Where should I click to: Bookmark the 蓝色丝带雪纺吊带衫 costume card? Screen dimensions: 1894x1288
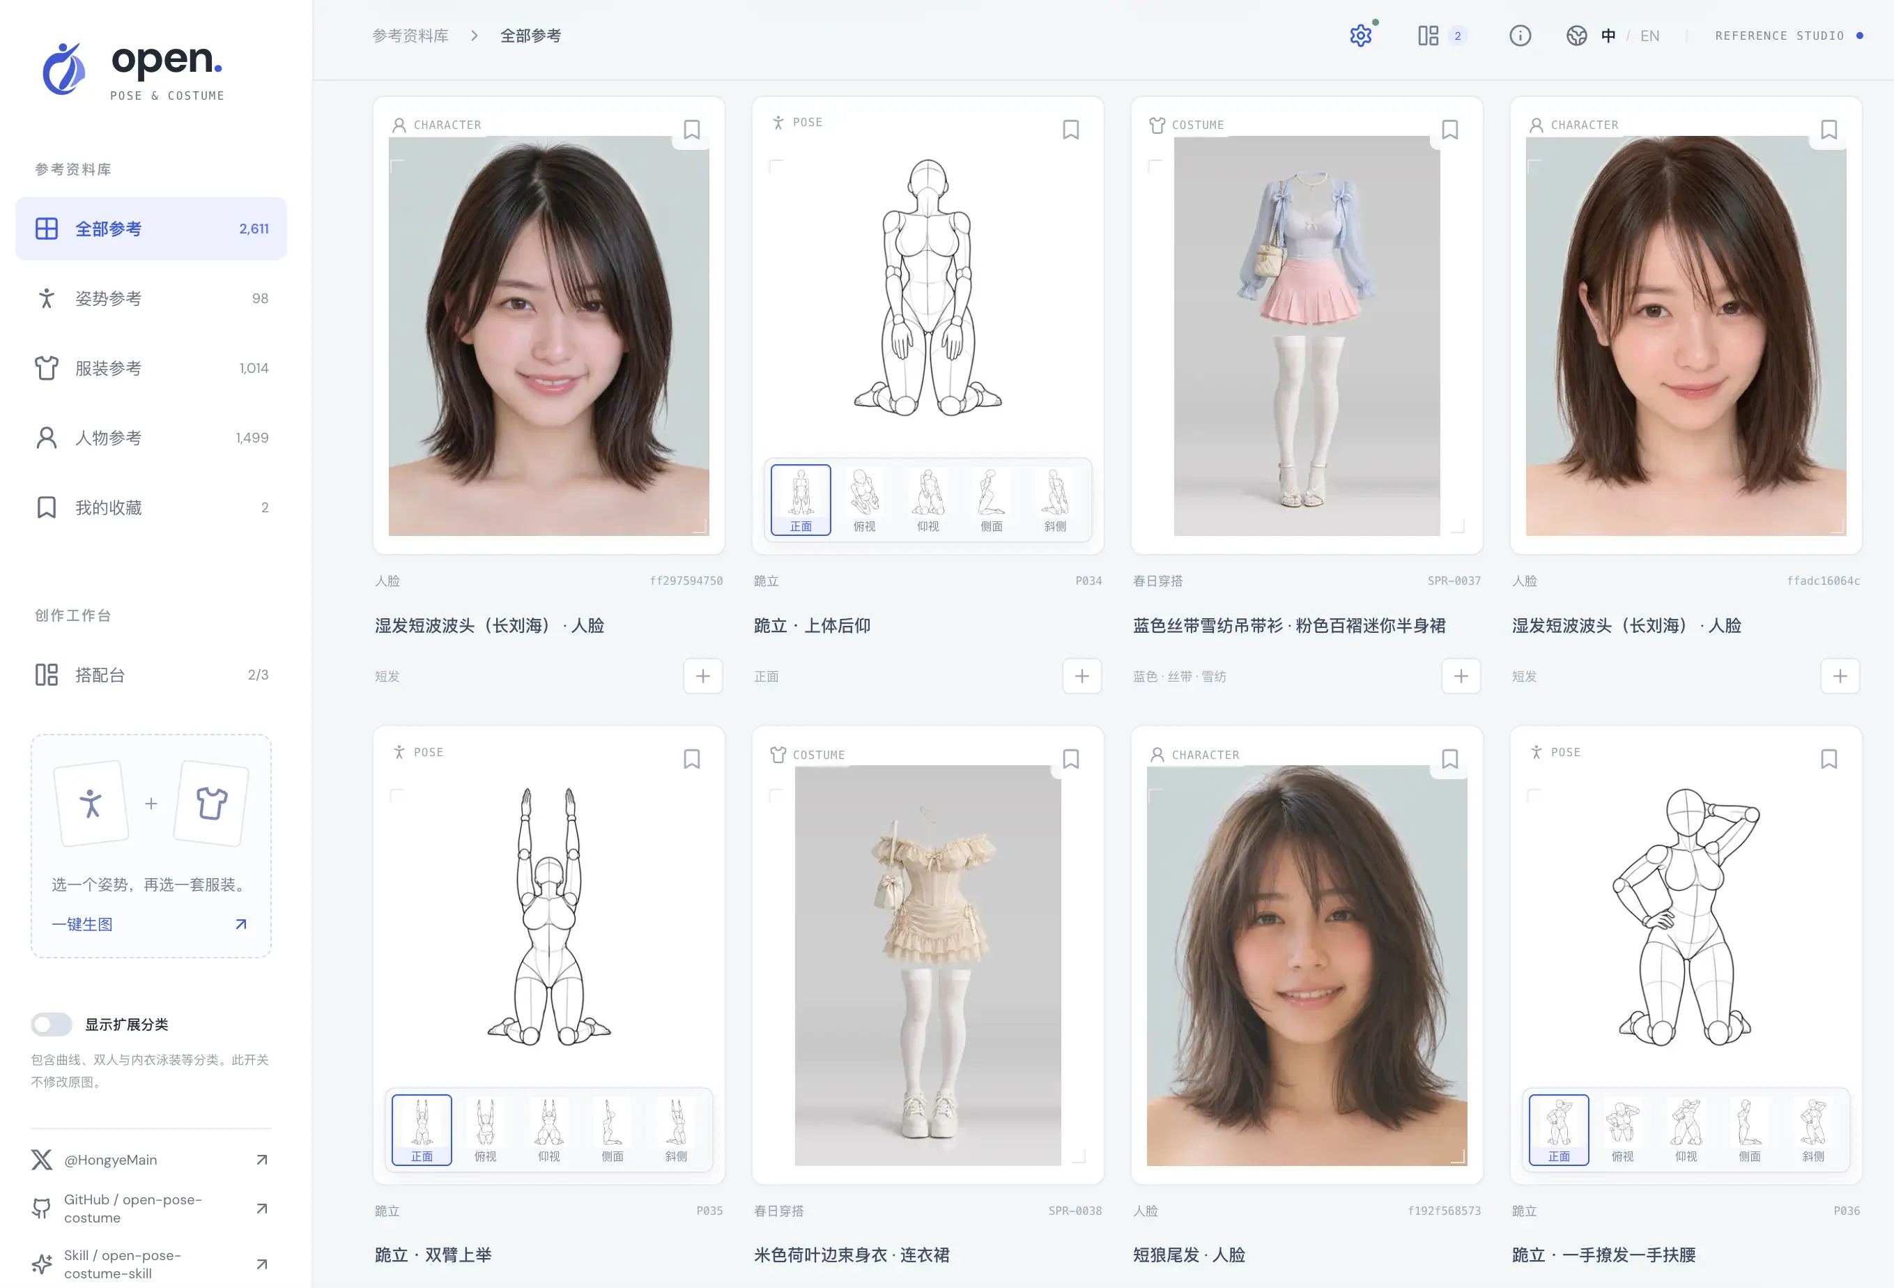tap(1450, 130)
